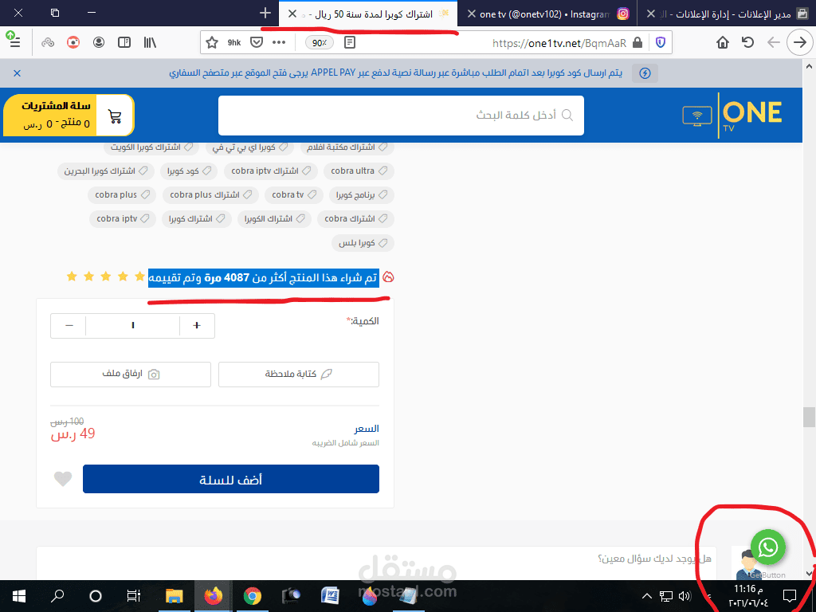816x612 pixels.
Task: Click the lightning icon in notice banner
Action: [x=645, y=73]
